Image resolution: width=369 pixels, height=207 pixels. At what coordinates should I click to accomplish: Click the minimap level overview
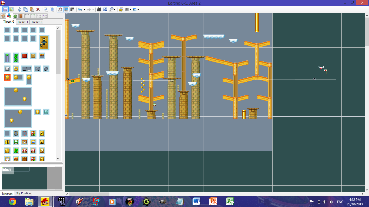32,178
